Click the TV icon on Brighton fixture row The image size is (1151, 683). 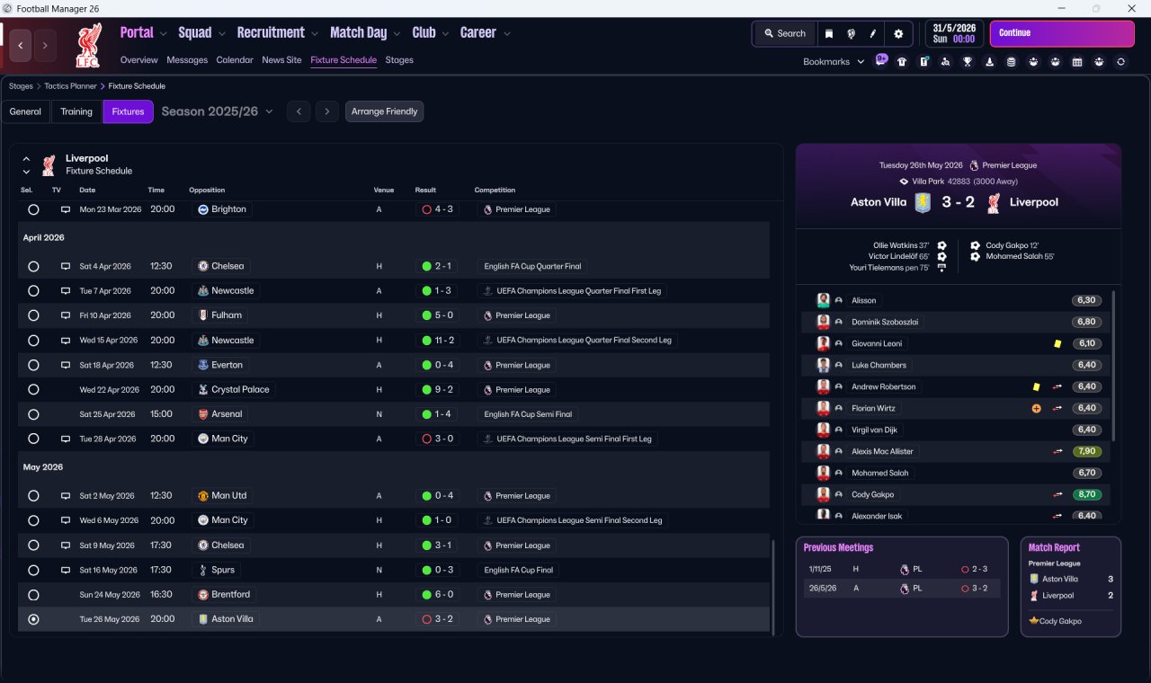point(66,209)
